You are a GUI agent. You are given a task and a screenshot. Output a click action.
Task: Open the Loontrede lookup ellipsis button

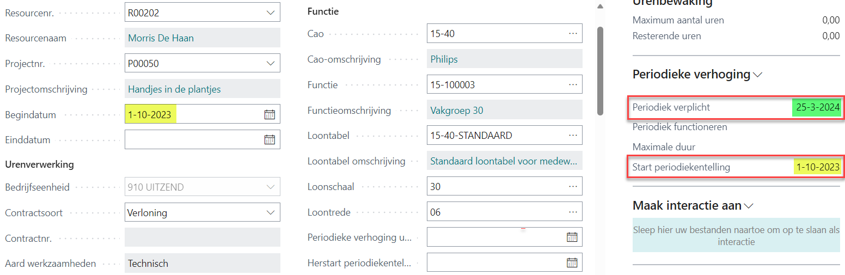click(x=573, y=212)
